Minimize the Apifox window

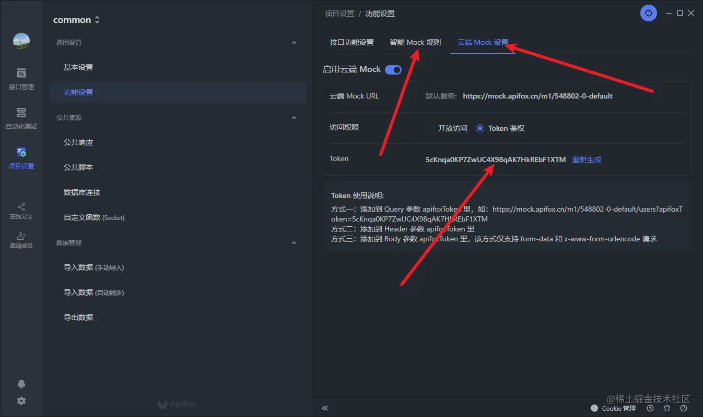point(669,14)
